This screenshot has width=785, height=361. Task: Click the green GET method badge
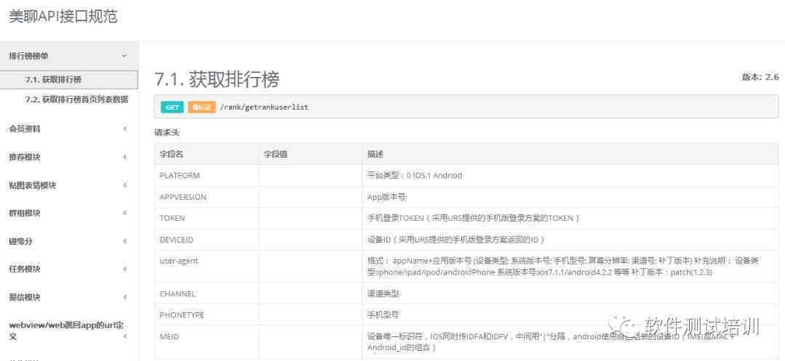coord(172,108)
